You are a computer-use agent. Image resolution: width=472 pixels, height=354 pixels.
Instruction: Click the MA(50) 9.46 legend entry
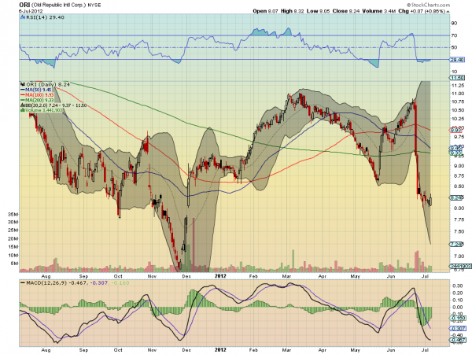pos(38,90)
